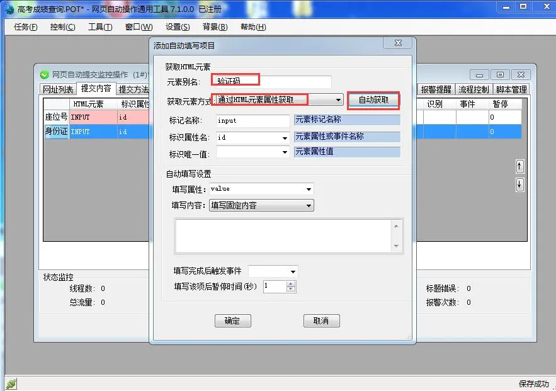The image size is (556, 391).
Task: Click the 元素别名 input field
Action: click(272, 81)
